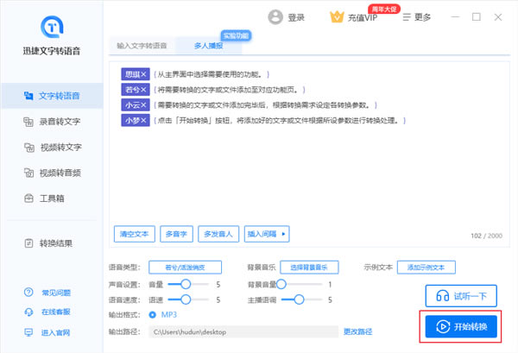The height and width of the screenshot is (353, 518).
Task: Open 视频转文字 in the sidebar
Action: coord(52,147)
